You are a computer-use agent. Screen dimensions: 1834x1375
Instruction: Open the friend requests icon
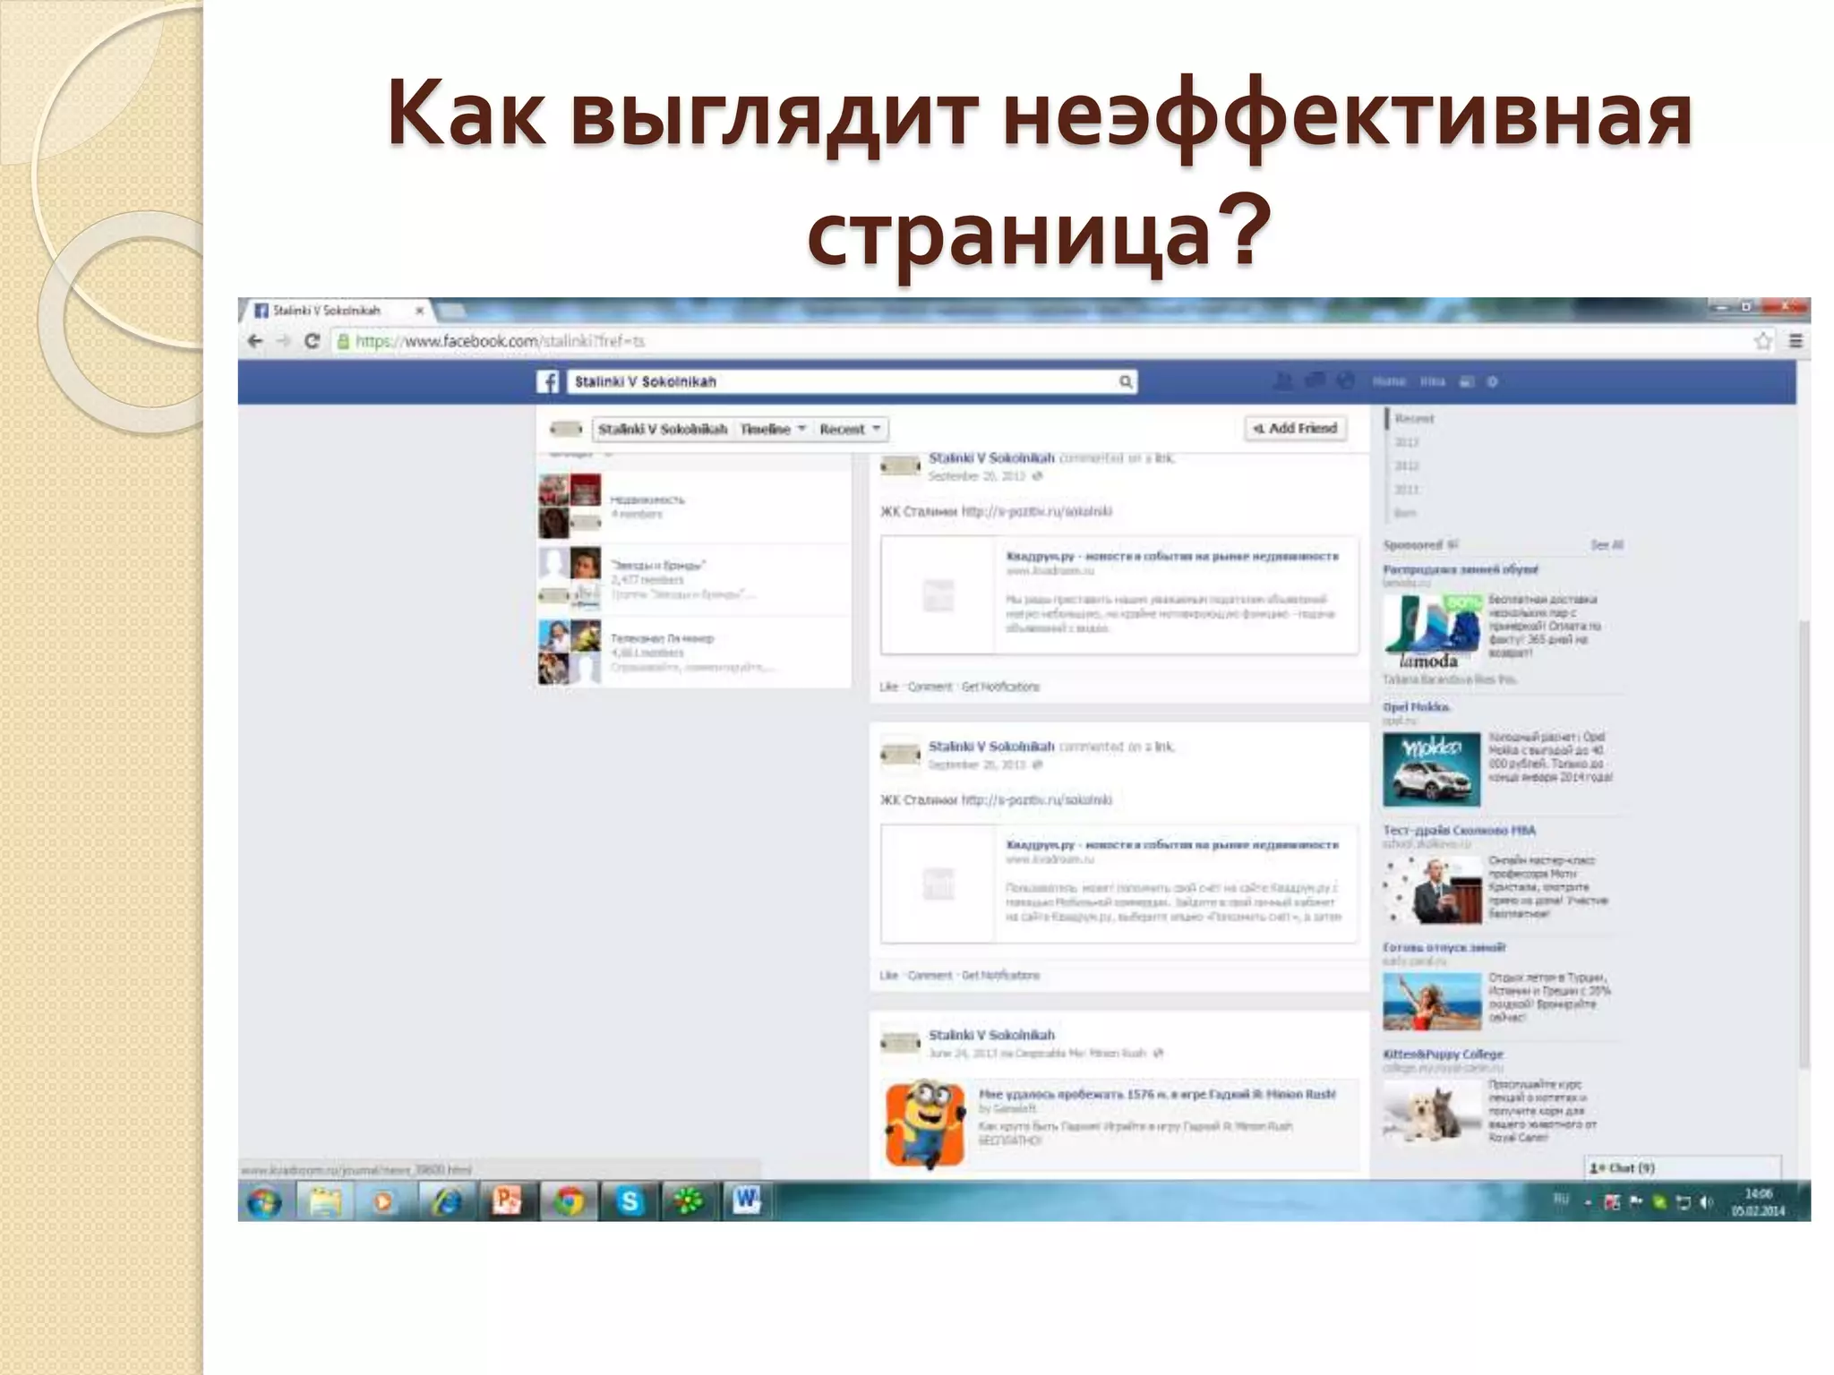(x=1283, y=381)
